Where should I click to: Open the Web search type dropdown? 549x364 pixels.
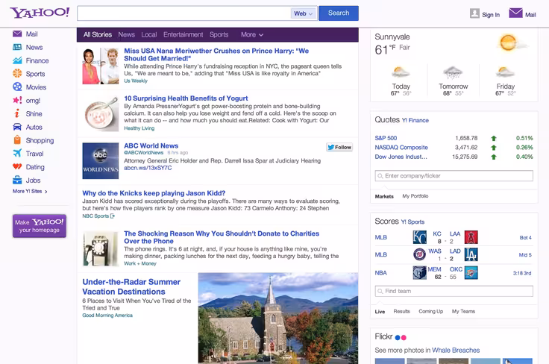click(303, 13)
